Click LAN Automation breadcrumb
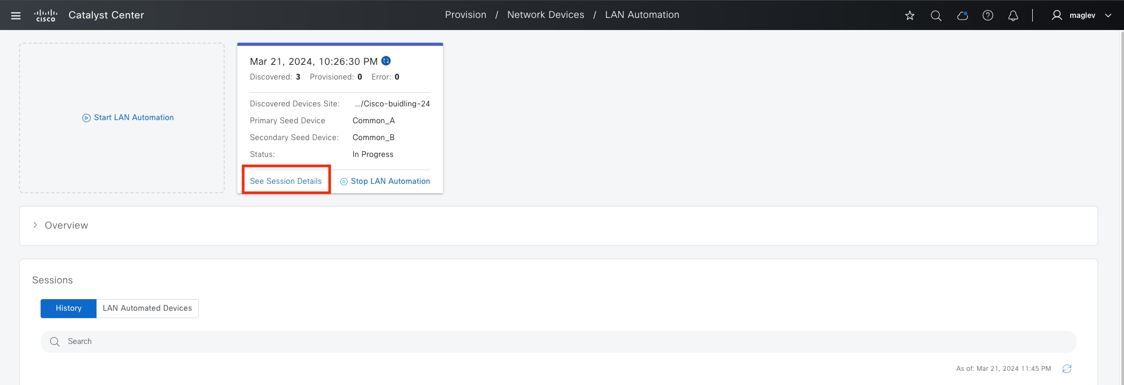Image resolution: width=1124 pixels, height=385 pixels. pyautogui.click(x=642, y=15)
